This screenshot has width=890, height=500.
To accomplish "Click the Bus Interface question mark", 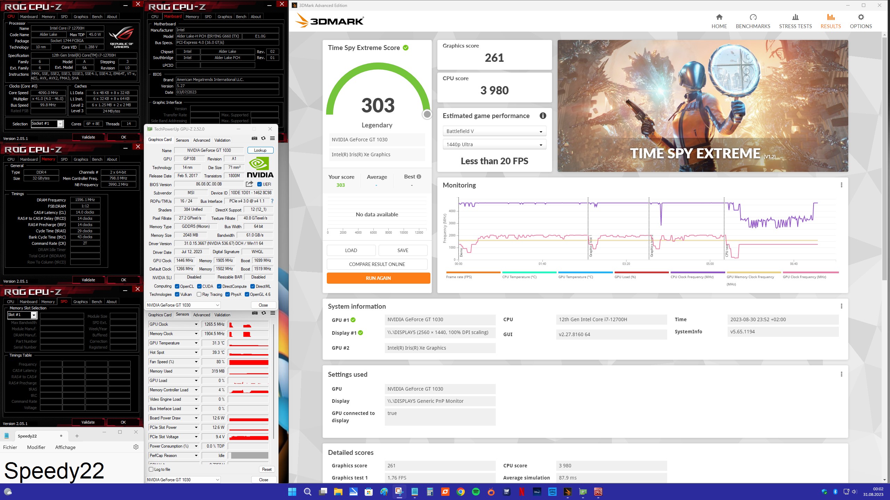I will tap(272, 201).
